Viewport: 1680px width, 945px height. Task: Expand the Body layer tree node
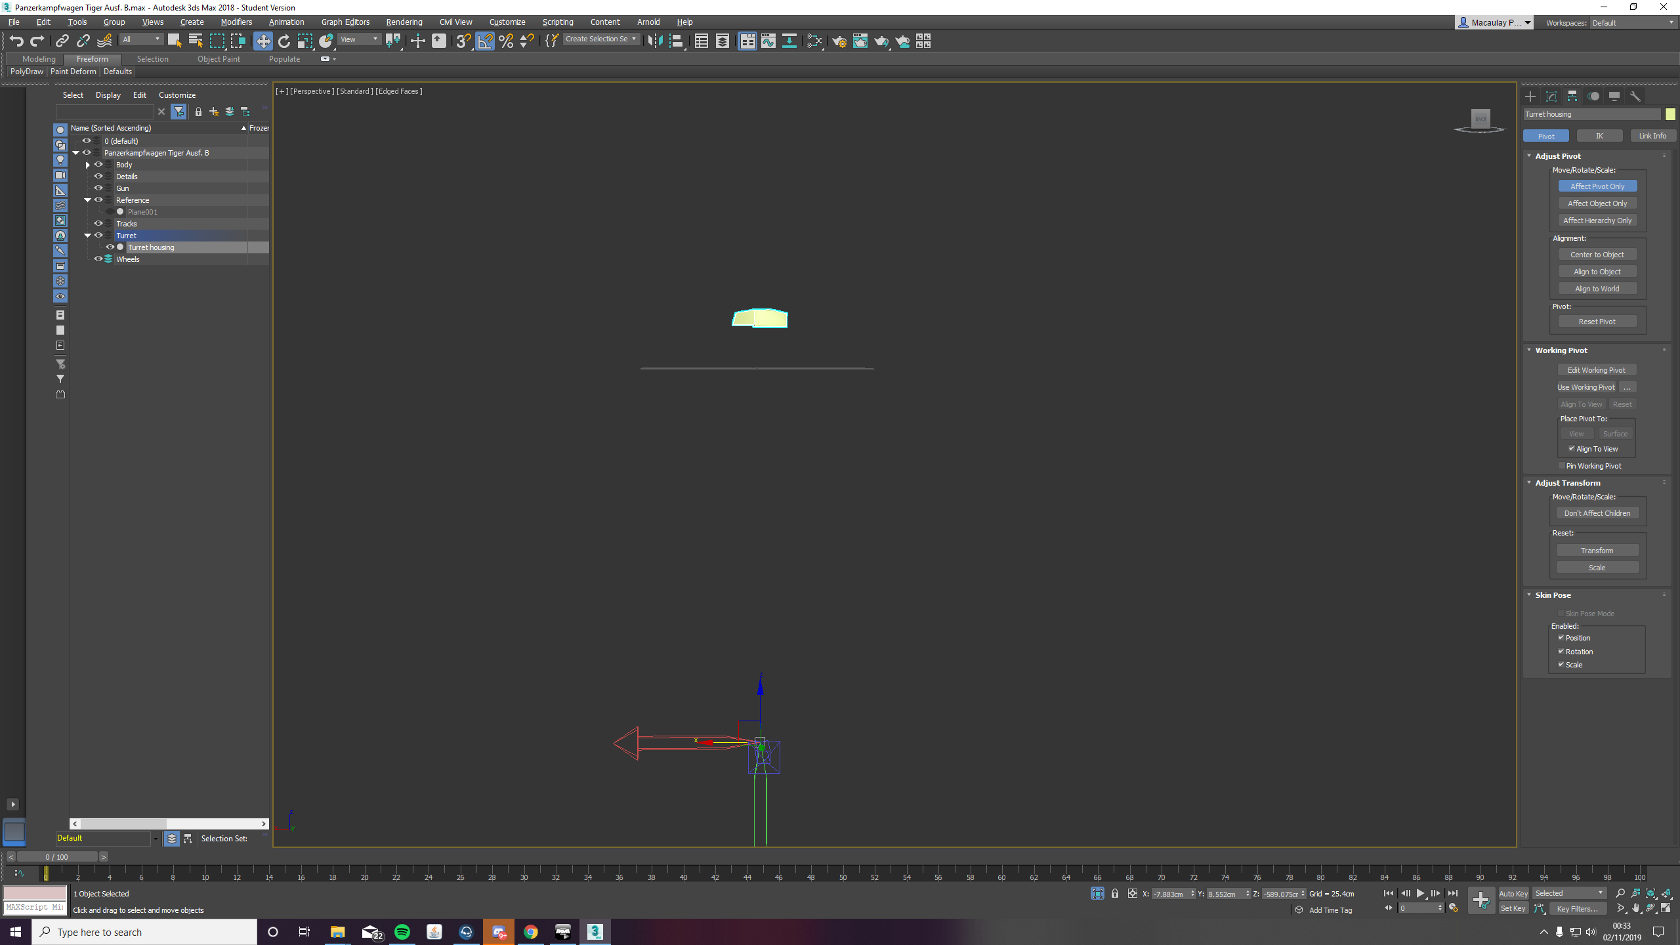(87, 165)
